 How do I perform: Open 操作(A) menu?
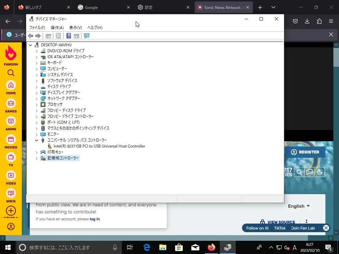tap(57, 28)
